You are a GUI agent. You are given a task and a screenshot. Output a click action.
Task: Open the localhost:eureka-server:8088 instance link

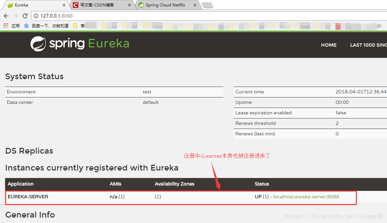pyautogui.click(x=306, y=197)
